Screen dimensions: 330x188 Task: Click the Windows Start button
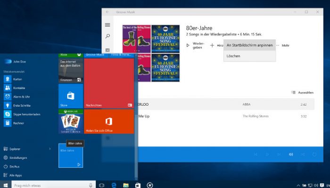tap(6, 185)
